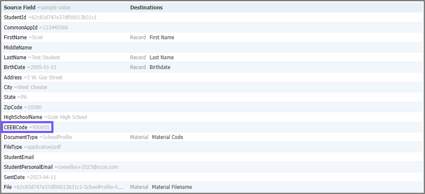
Task: Click the highlighted CEEBCode field
Action: [27, 127]
